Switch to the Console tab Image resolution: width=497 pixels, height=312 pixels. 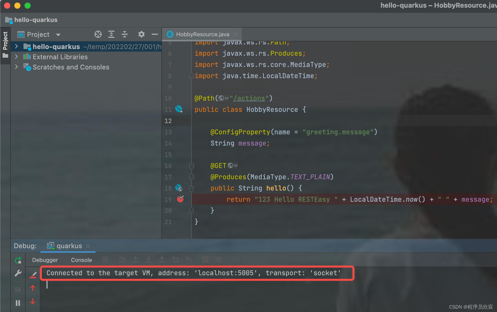[x=81, y=260]
